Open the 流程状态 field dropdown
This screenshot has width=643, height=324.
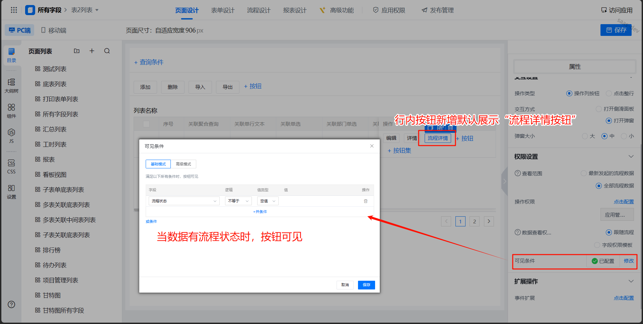point(184,201)
